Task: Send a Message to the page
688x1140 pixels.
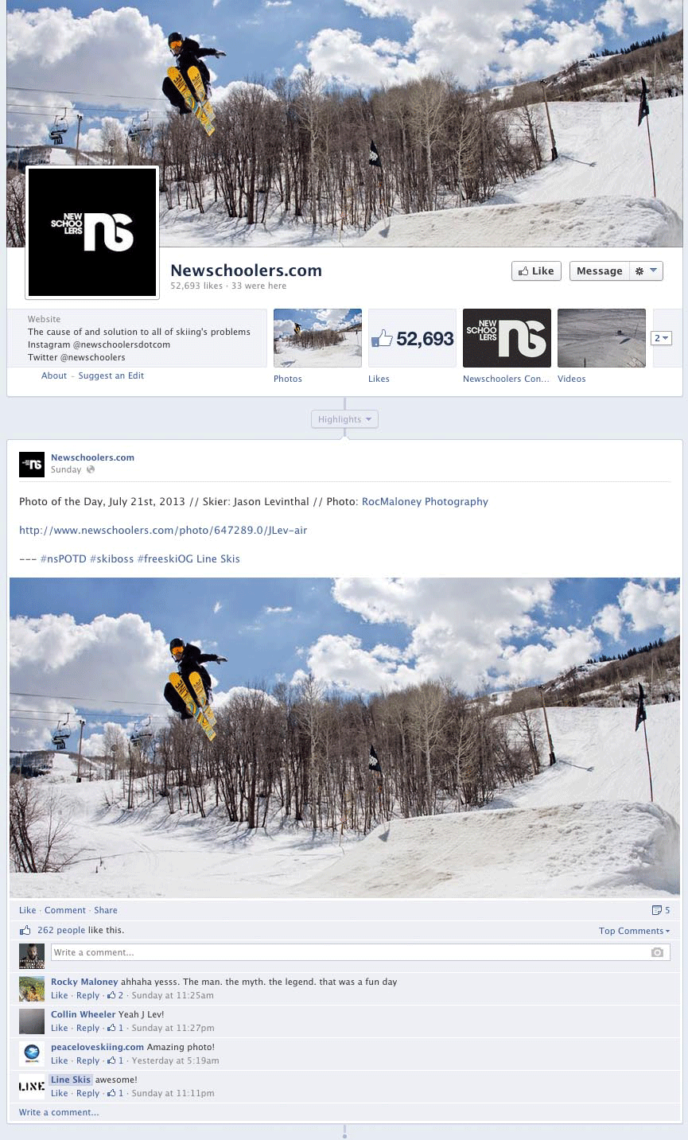Action: click(x=600, y=271)
